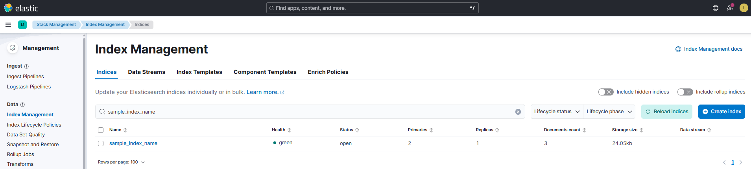Click the Create index button
751x169 pixels.
coord(721,112)
